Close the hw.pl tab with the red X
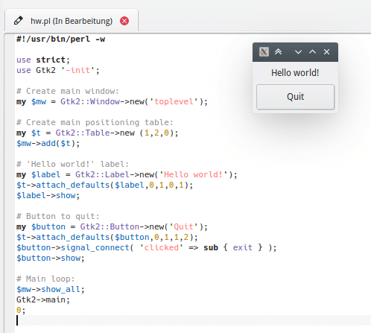This screenshot has height=333, width=371. 124,21
